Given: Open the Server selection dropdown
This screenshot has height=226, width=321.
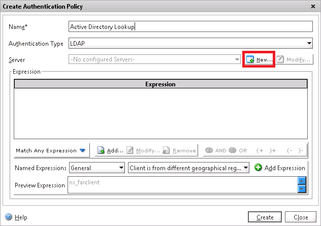Looking at the screenshot, I should click(x=237, y=60).
